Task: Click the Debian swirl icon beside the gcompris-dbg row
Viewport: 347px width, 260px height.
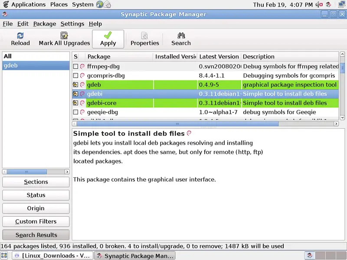Action: pos(82,75)
